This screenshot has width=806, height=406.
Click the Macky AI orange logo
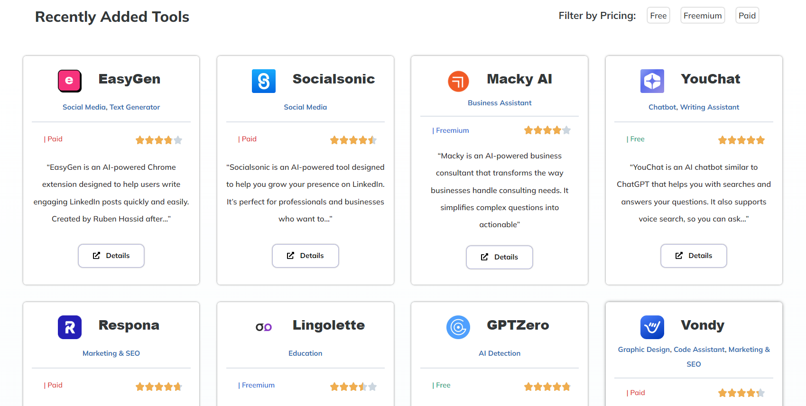point(458,81)
